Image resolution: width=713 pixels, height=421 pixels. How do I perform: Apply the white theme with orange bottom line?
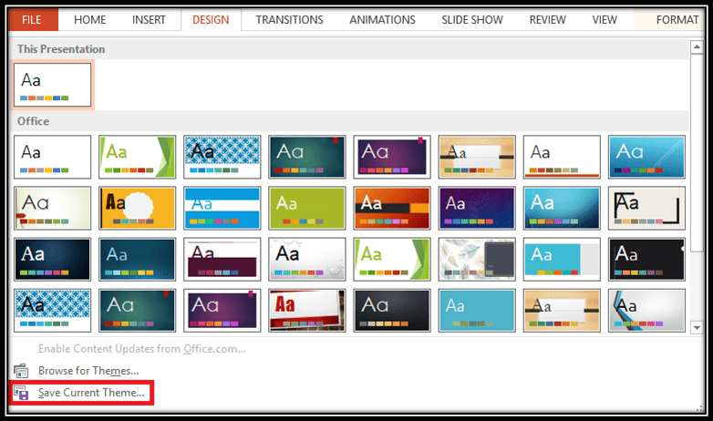point(562,157)
